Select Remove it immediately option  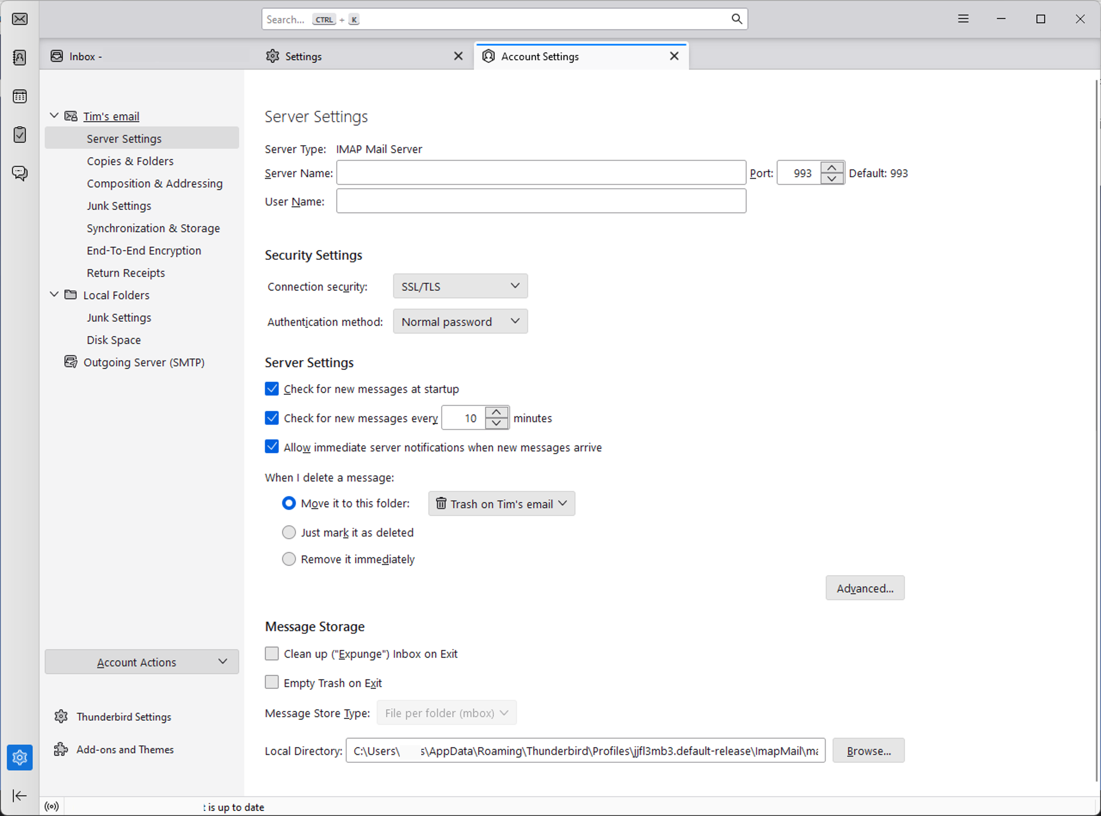[289, 559]
